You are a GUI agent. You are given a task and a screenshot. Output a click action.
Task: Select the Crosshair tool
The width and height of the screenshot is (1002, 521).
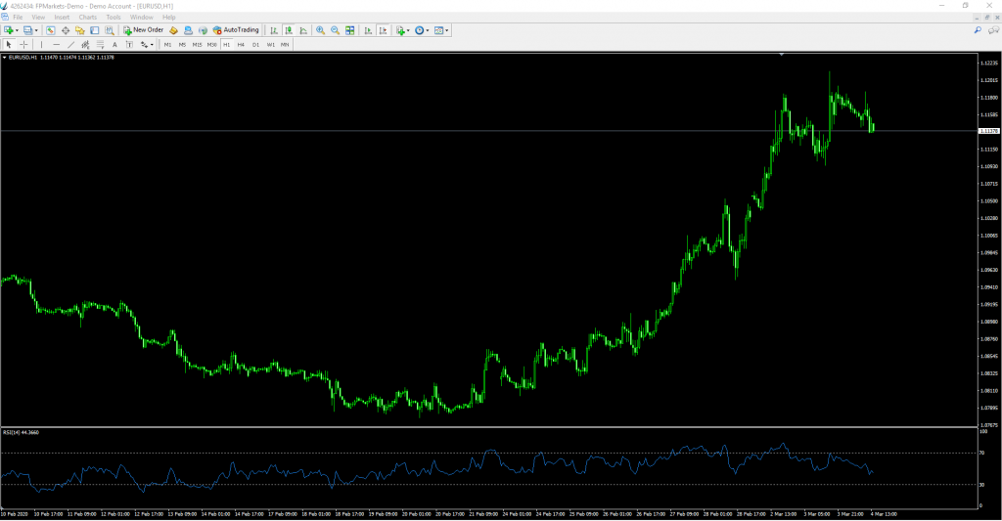23,45
